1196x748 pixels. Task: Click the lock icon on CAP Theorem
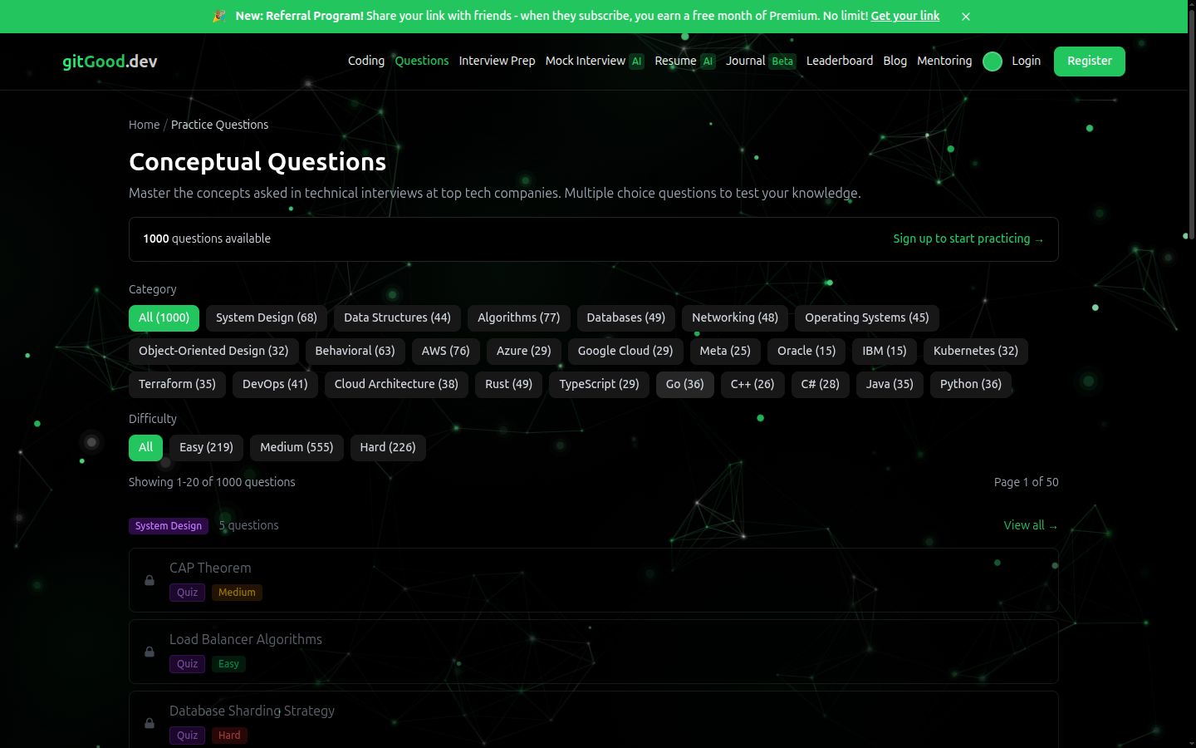[149, 580]
